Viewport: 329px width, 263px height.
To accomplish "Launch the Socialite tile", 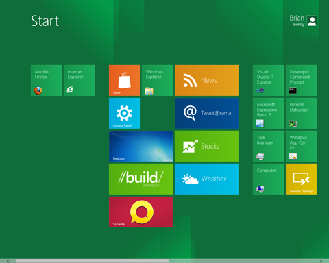I will (x=141, y=212).
